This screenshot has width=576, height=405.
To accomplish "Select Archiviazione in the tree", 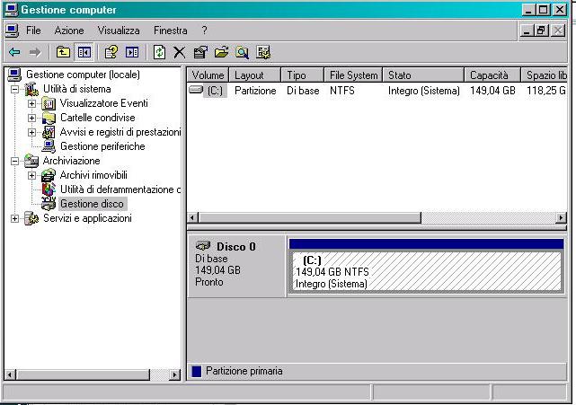I will click(71, 161).
